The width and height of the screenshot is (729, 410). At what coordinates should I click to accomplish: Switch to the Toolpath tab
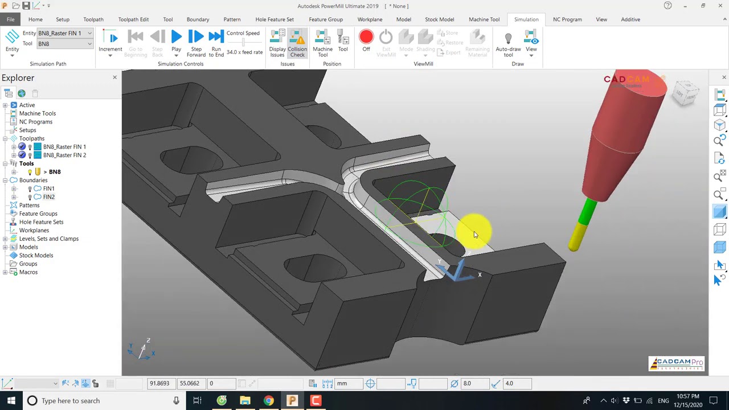point(93,19)
